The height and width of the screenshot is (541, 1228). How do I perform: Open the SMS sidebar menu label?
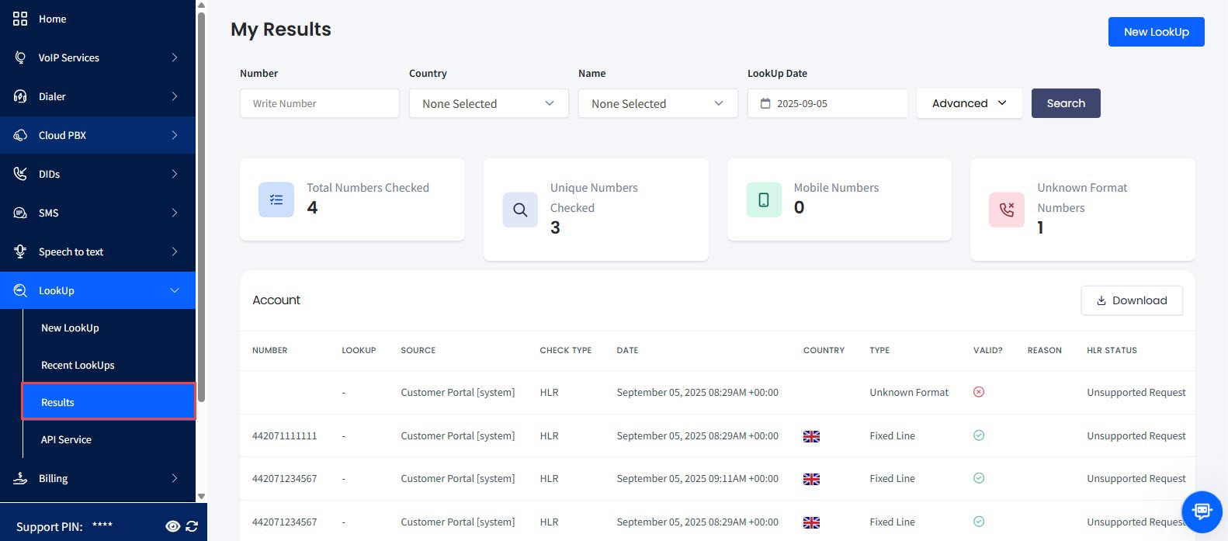click(x=48, y=213)
